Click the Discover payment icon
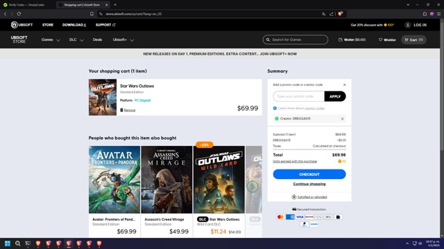This screenshot has width=444, height=249. tap(309, 216)
